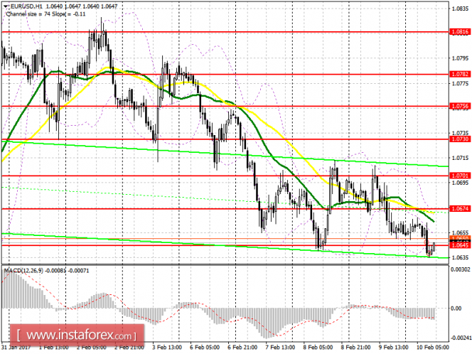472x354 pixels.
Task: Pick the 10 Feb 05:00 time axis marker
Action: pos(433,348)
